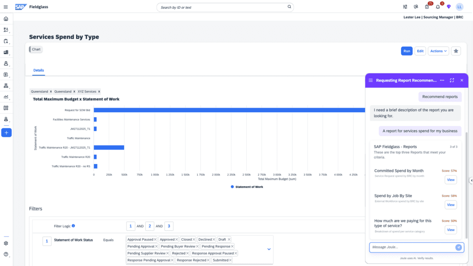Open the analytics chart icon in sidebar

(6, 97)
